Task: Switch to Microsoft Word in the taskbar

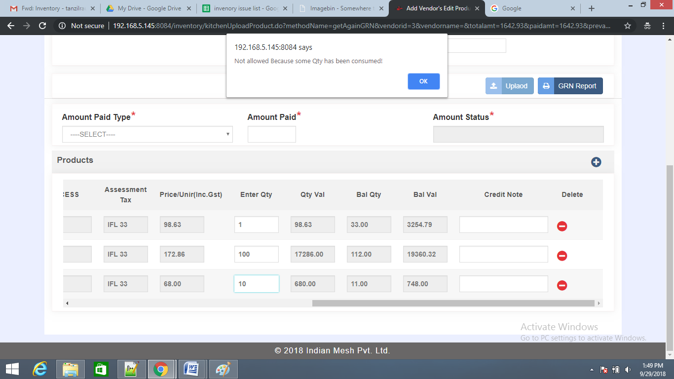Action: [191, 369]
